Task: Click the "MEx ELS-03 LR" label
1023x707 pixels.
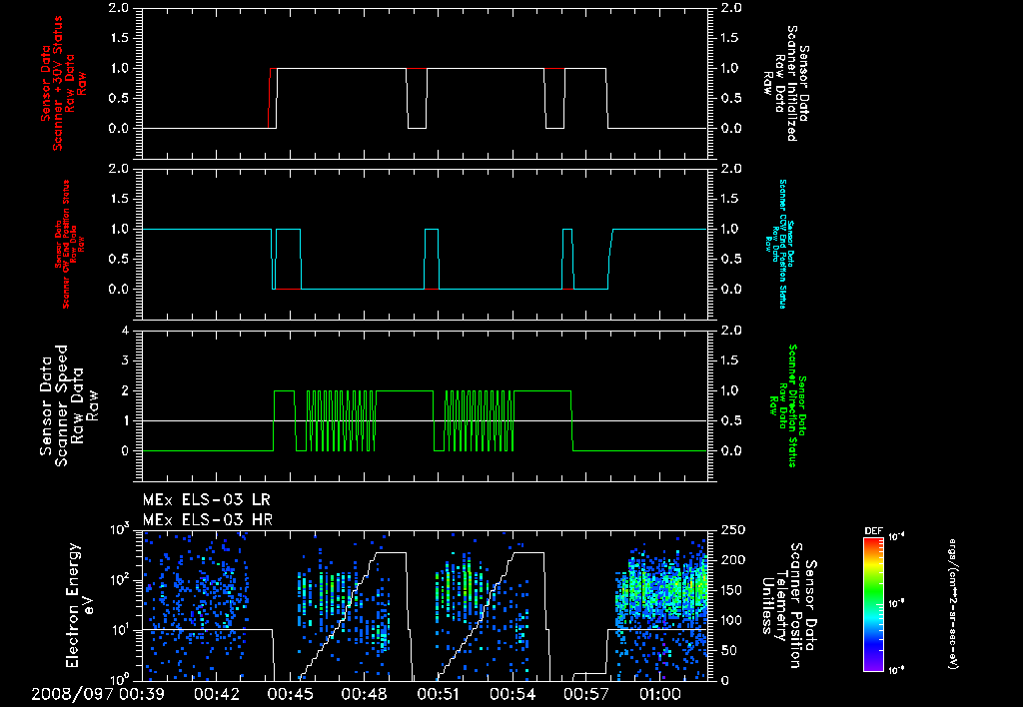Action: tap(206, 500)
